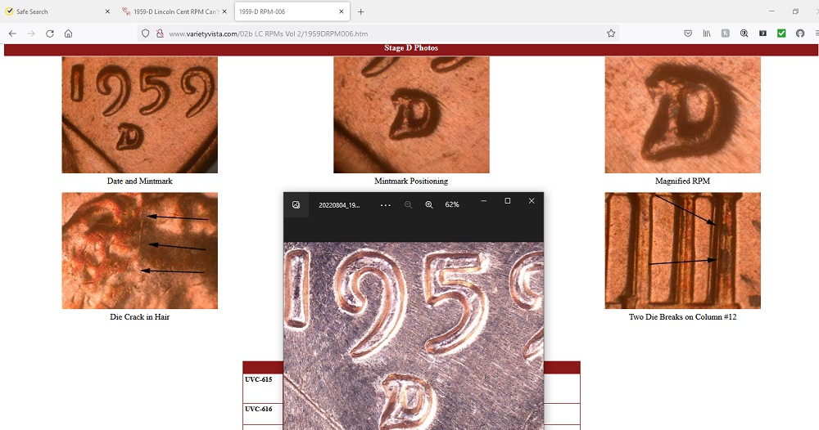Maximize the photo viewer window
Screen dimensions: 819x430
tap(507, 200)
